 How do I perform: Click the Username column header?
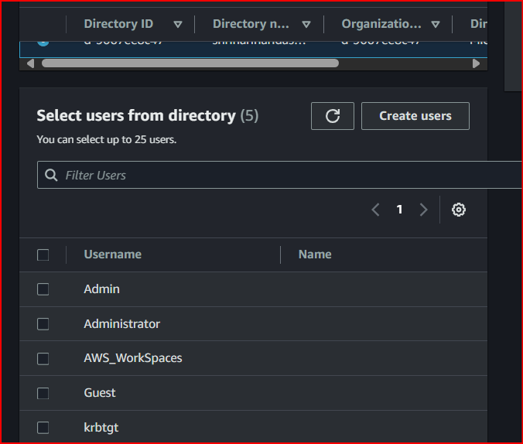[113, 254]
